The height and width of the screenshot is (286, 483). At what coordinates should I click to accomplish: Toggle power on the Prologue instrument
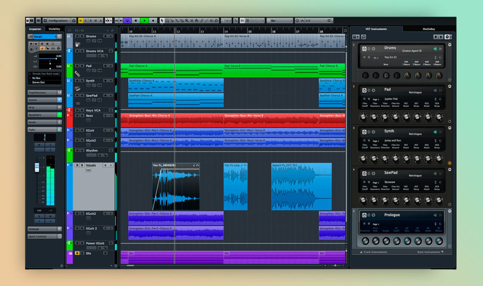pos(364,215)
